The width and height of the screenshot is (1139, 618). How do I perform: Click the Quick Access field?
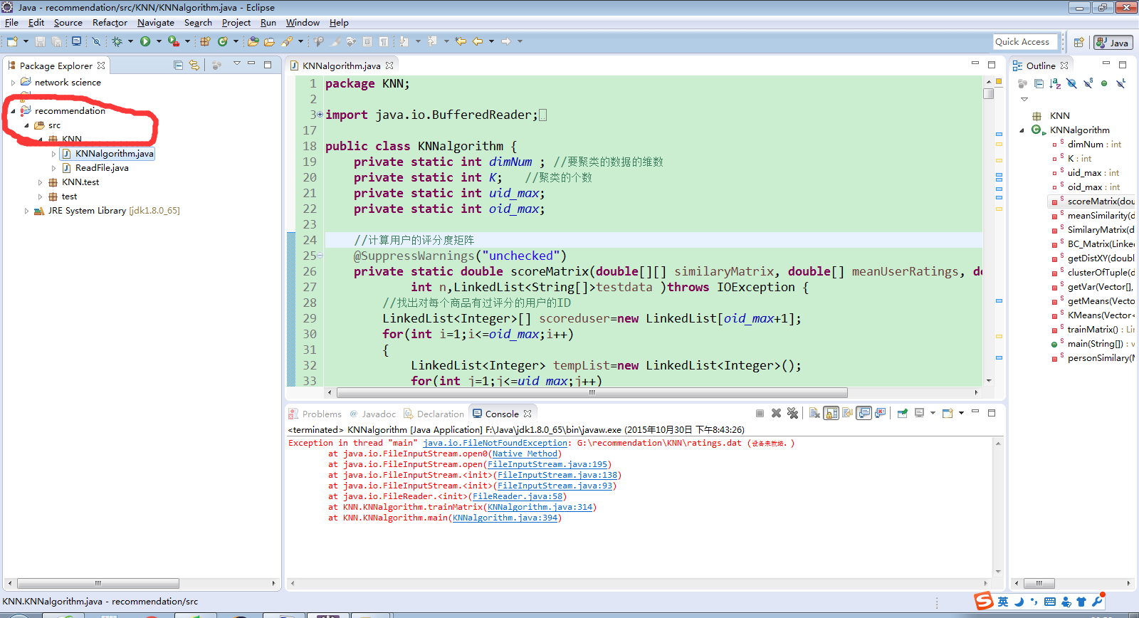(1024, 42)
